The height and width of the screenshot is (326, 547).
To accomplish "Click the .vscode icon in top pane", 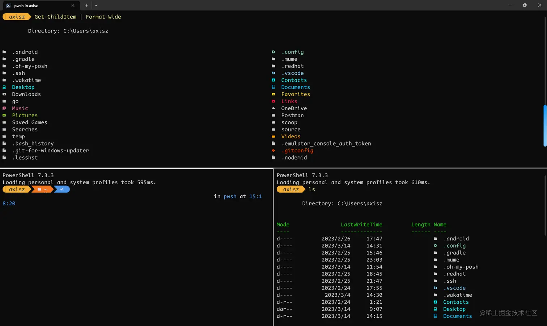I will (273, 73).
